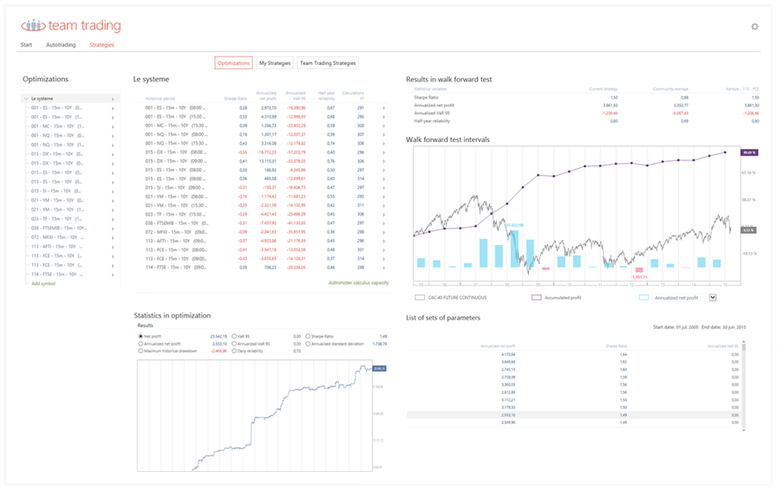Image resolution: width=777 pixels, height=491 pixels.
Task: Click the Team Trading logo
Action: [70, 26]
